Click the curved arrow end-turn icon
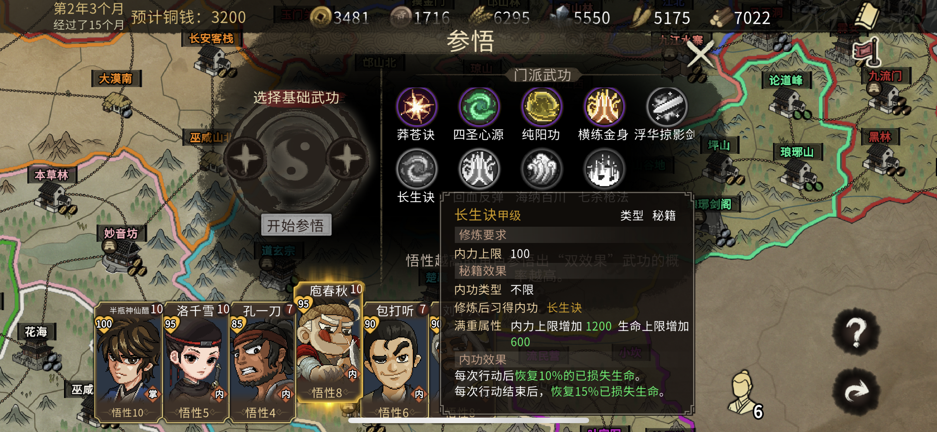Screen dimensions: 937x432 pos(856,391)
